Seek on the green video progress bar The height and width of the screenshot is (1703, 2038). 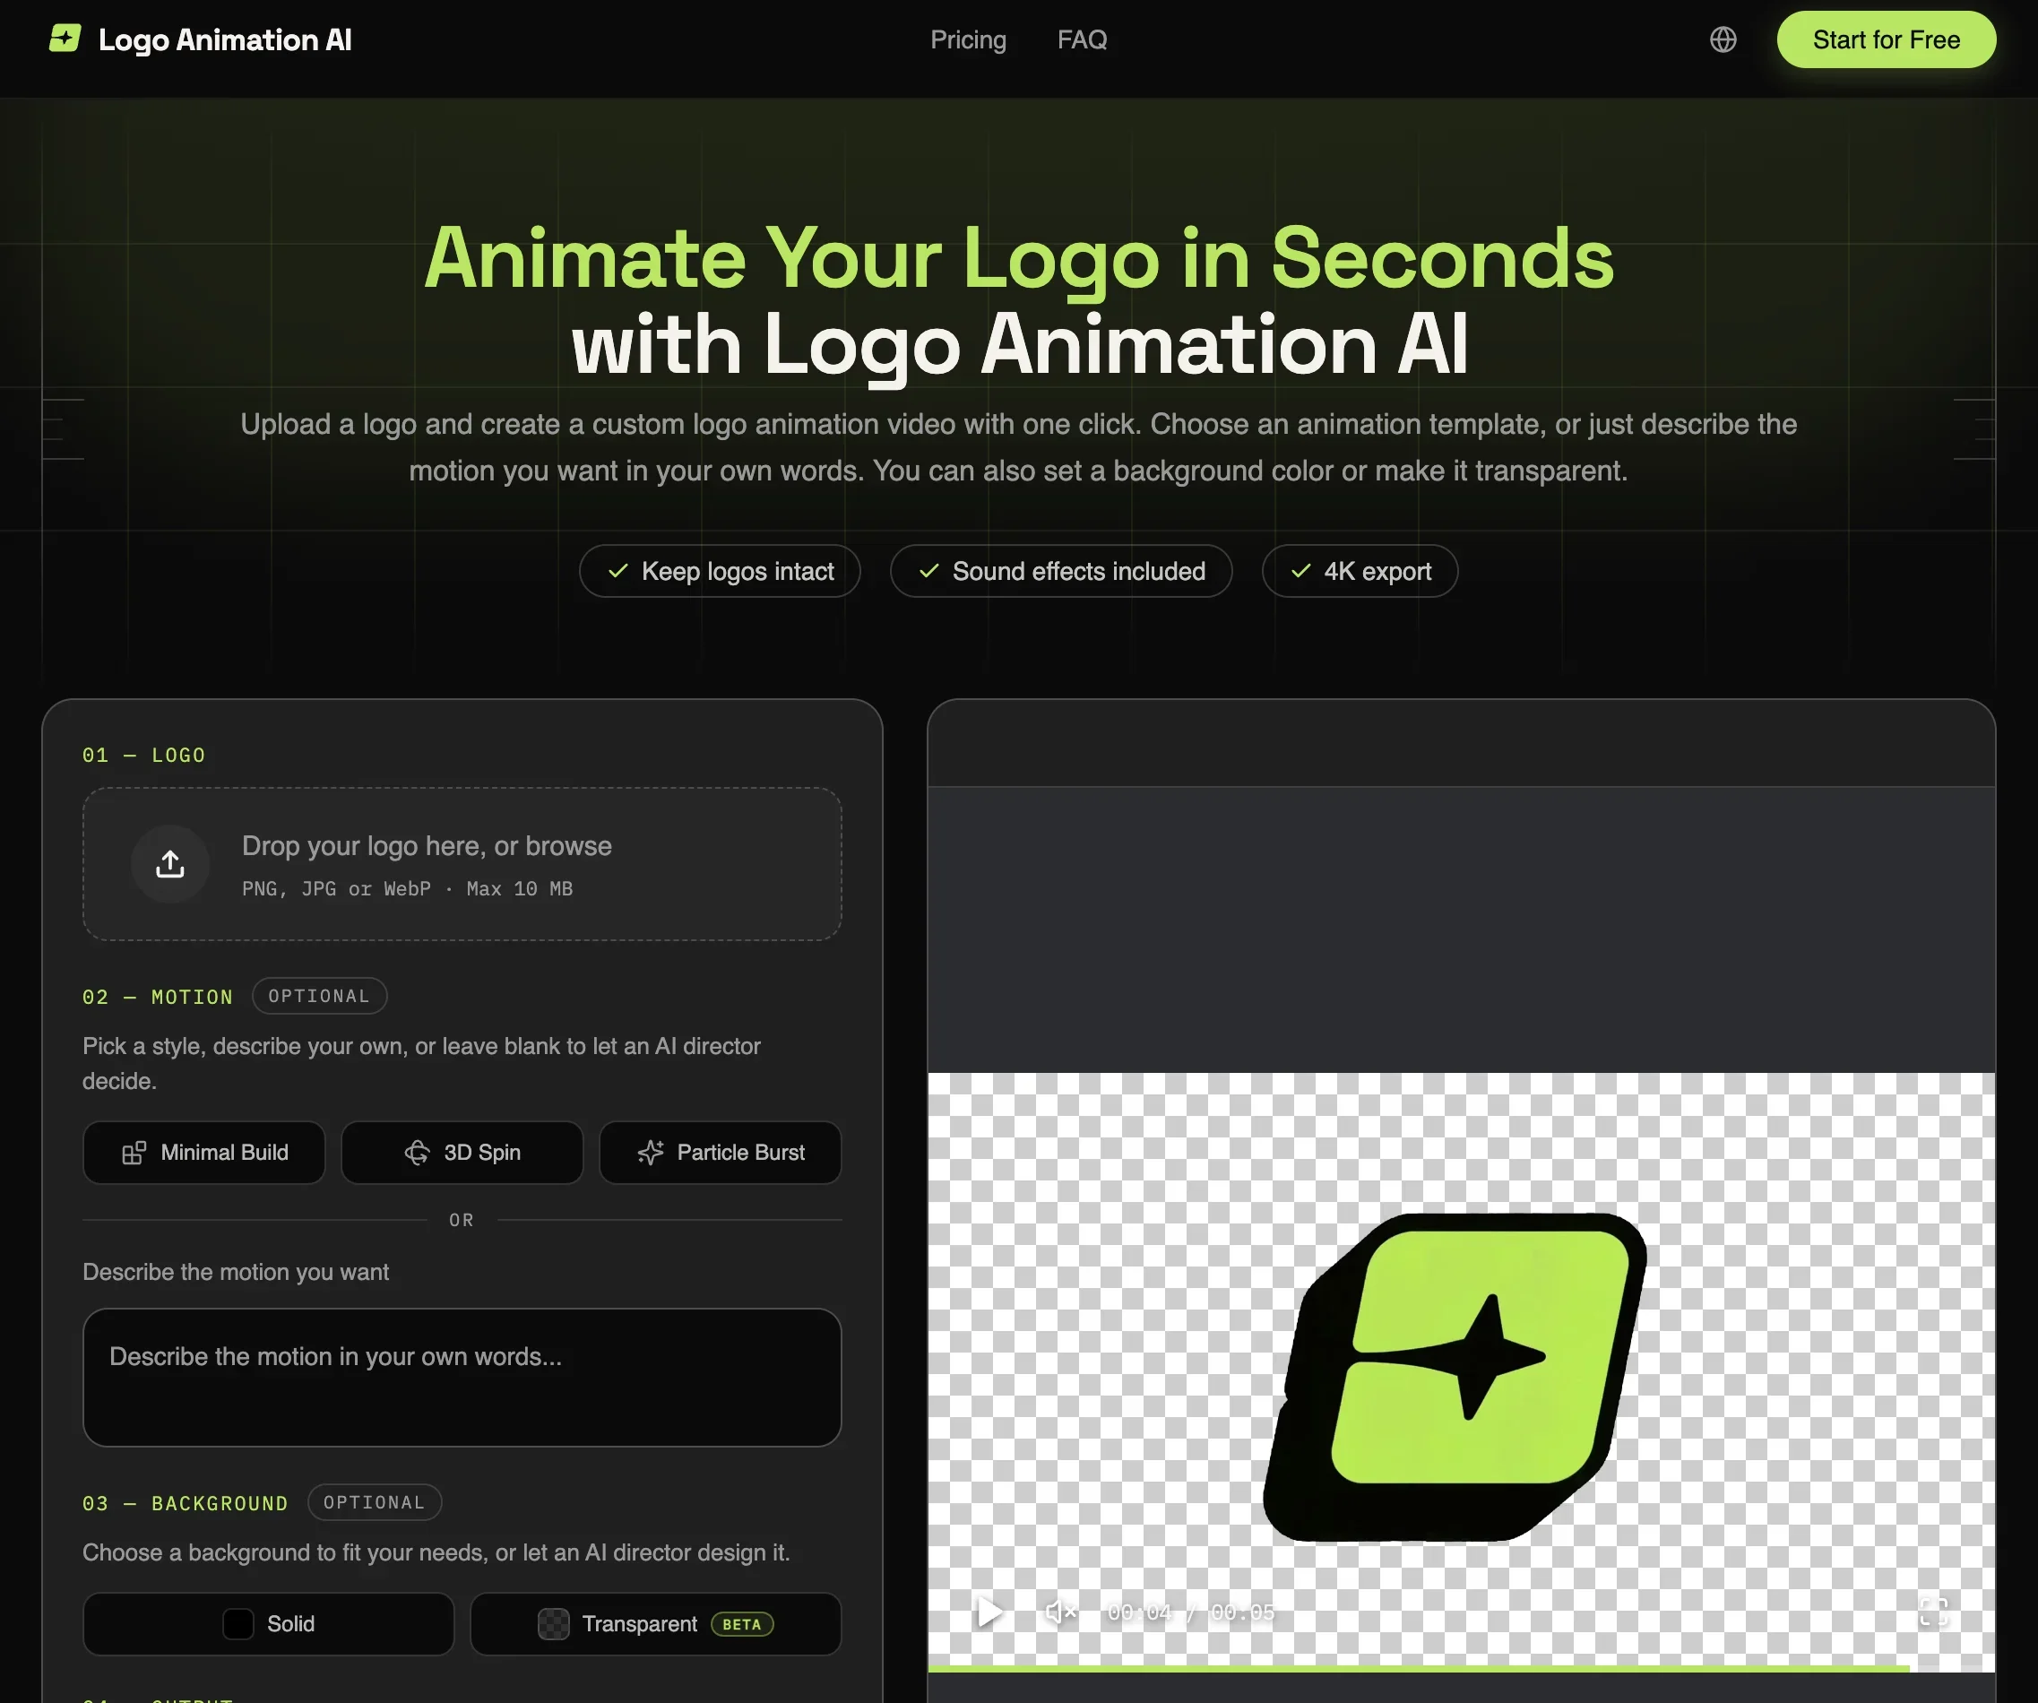(x=1461, y=1668)
